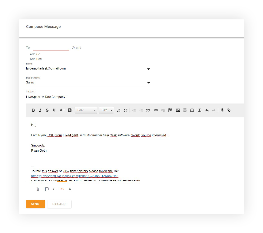The width and height of the screenshot is (263, 233).
Task: Open code view with the orange brackets icon
Action: pos(62,189)
